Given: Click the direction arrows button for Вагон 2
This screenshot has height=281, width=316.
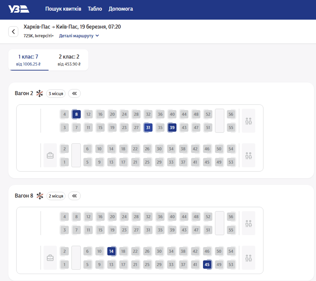Looking at the screenshot, I should point(74,93).
